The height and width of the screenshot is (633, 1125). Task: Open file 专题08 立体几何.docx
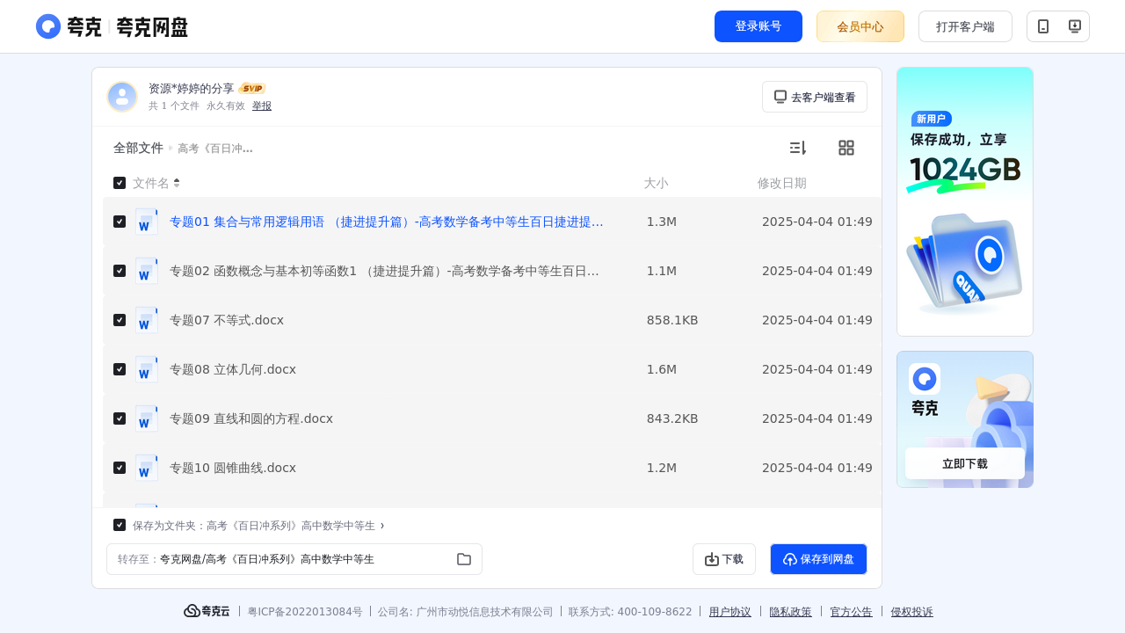pos(233,369)
